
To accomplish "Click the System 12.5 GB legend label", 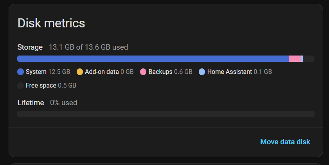I will click(48, 72).
